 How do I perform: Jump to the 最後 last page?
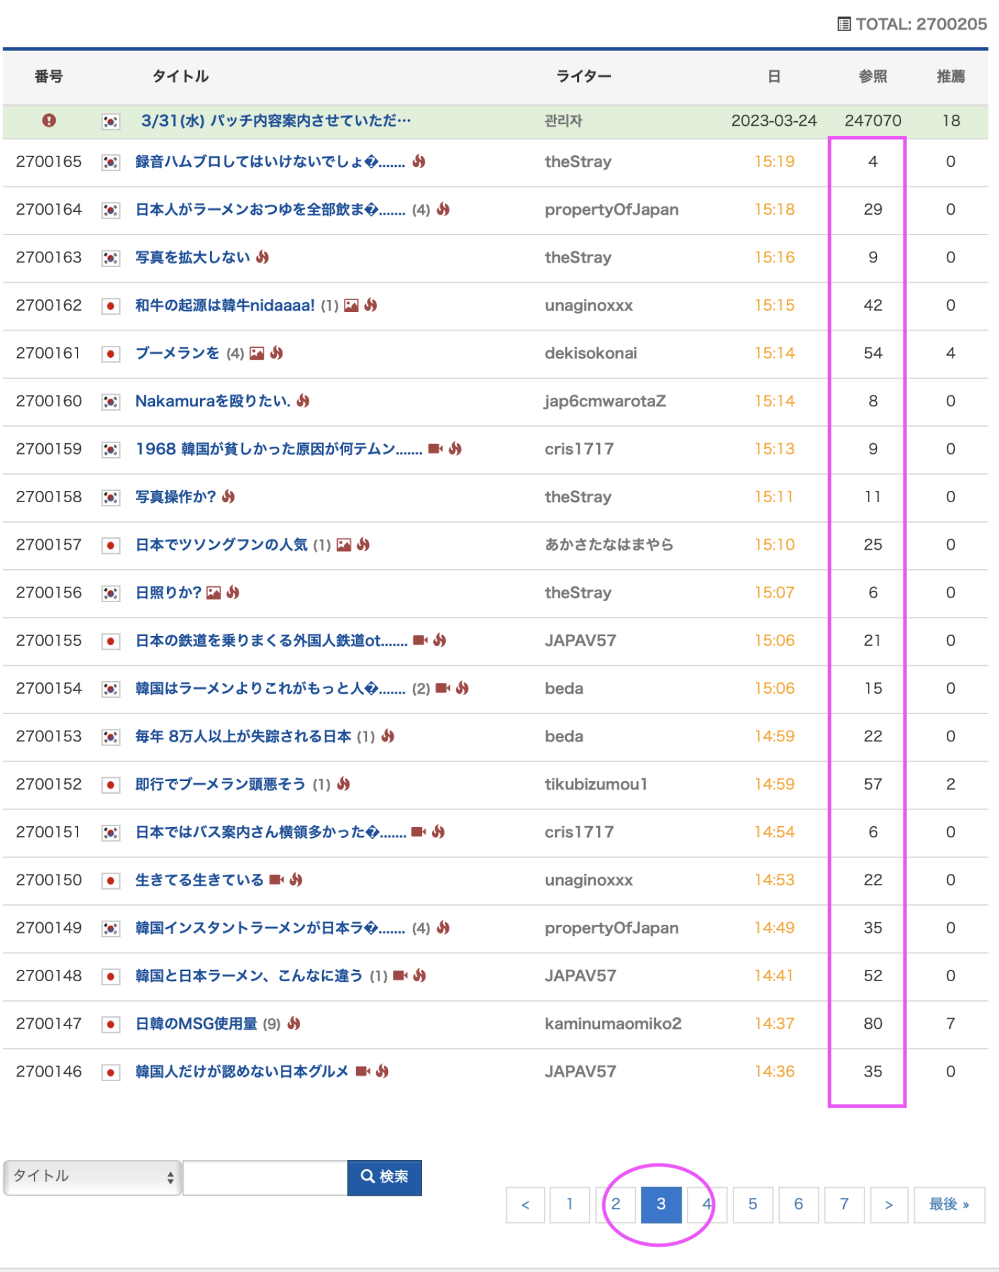tap(949, 1204)
